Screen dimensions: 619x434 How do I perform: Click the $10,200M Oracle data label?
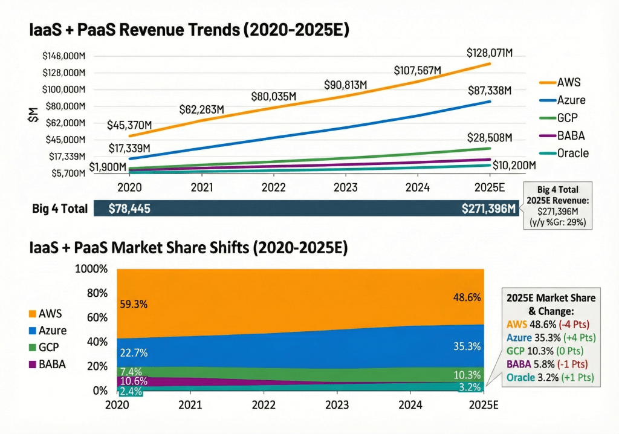514,166
